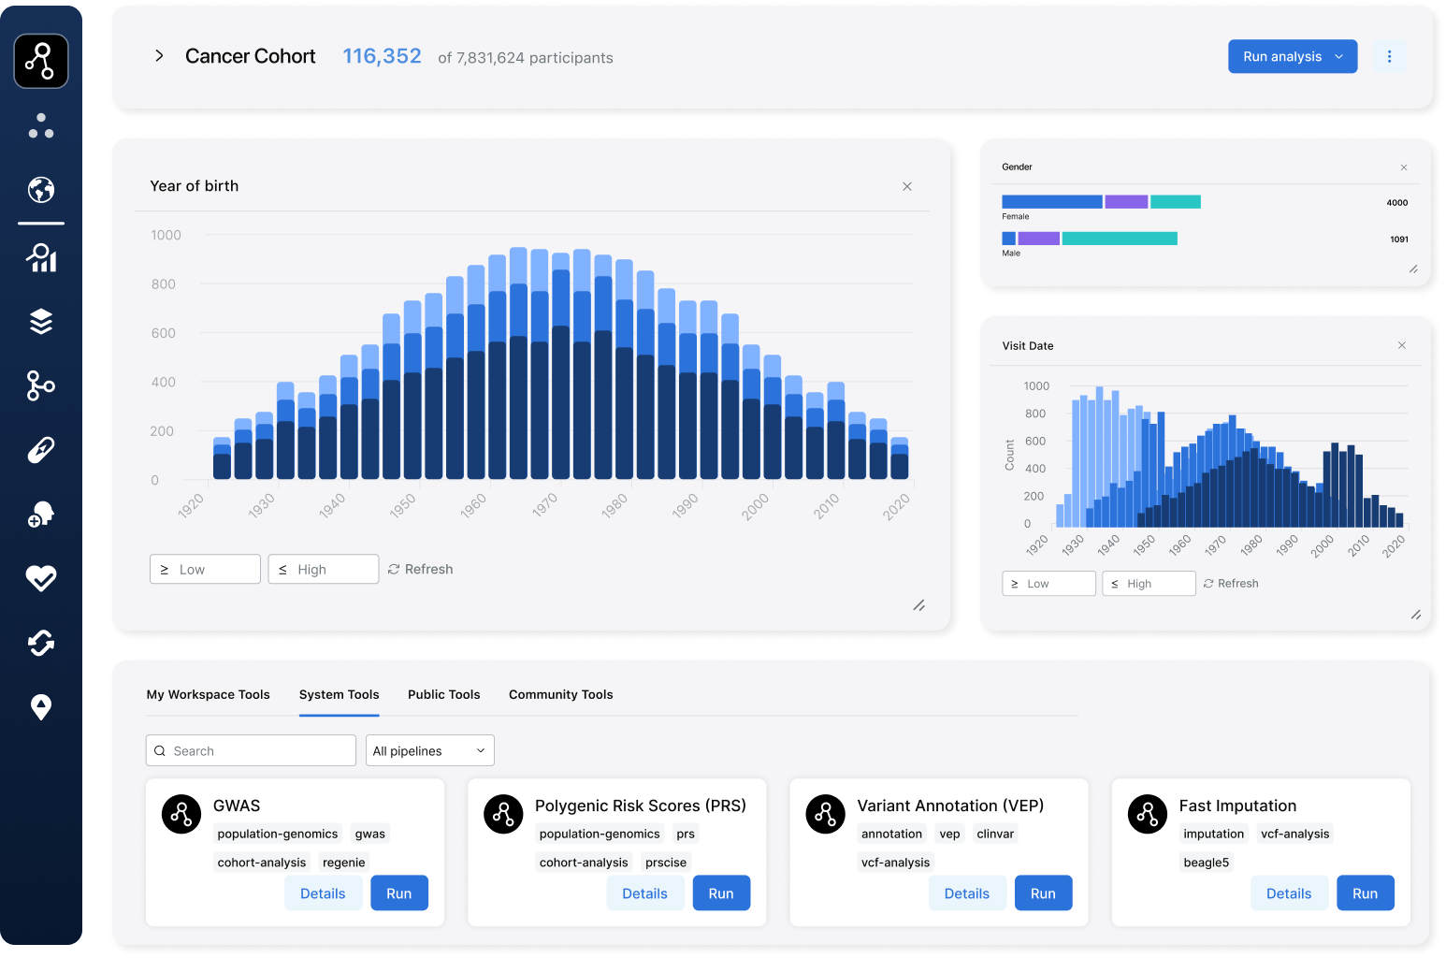Open the layers stack icon in sidebar
This screenshot has height=958, width=1446.
(40, 322)
